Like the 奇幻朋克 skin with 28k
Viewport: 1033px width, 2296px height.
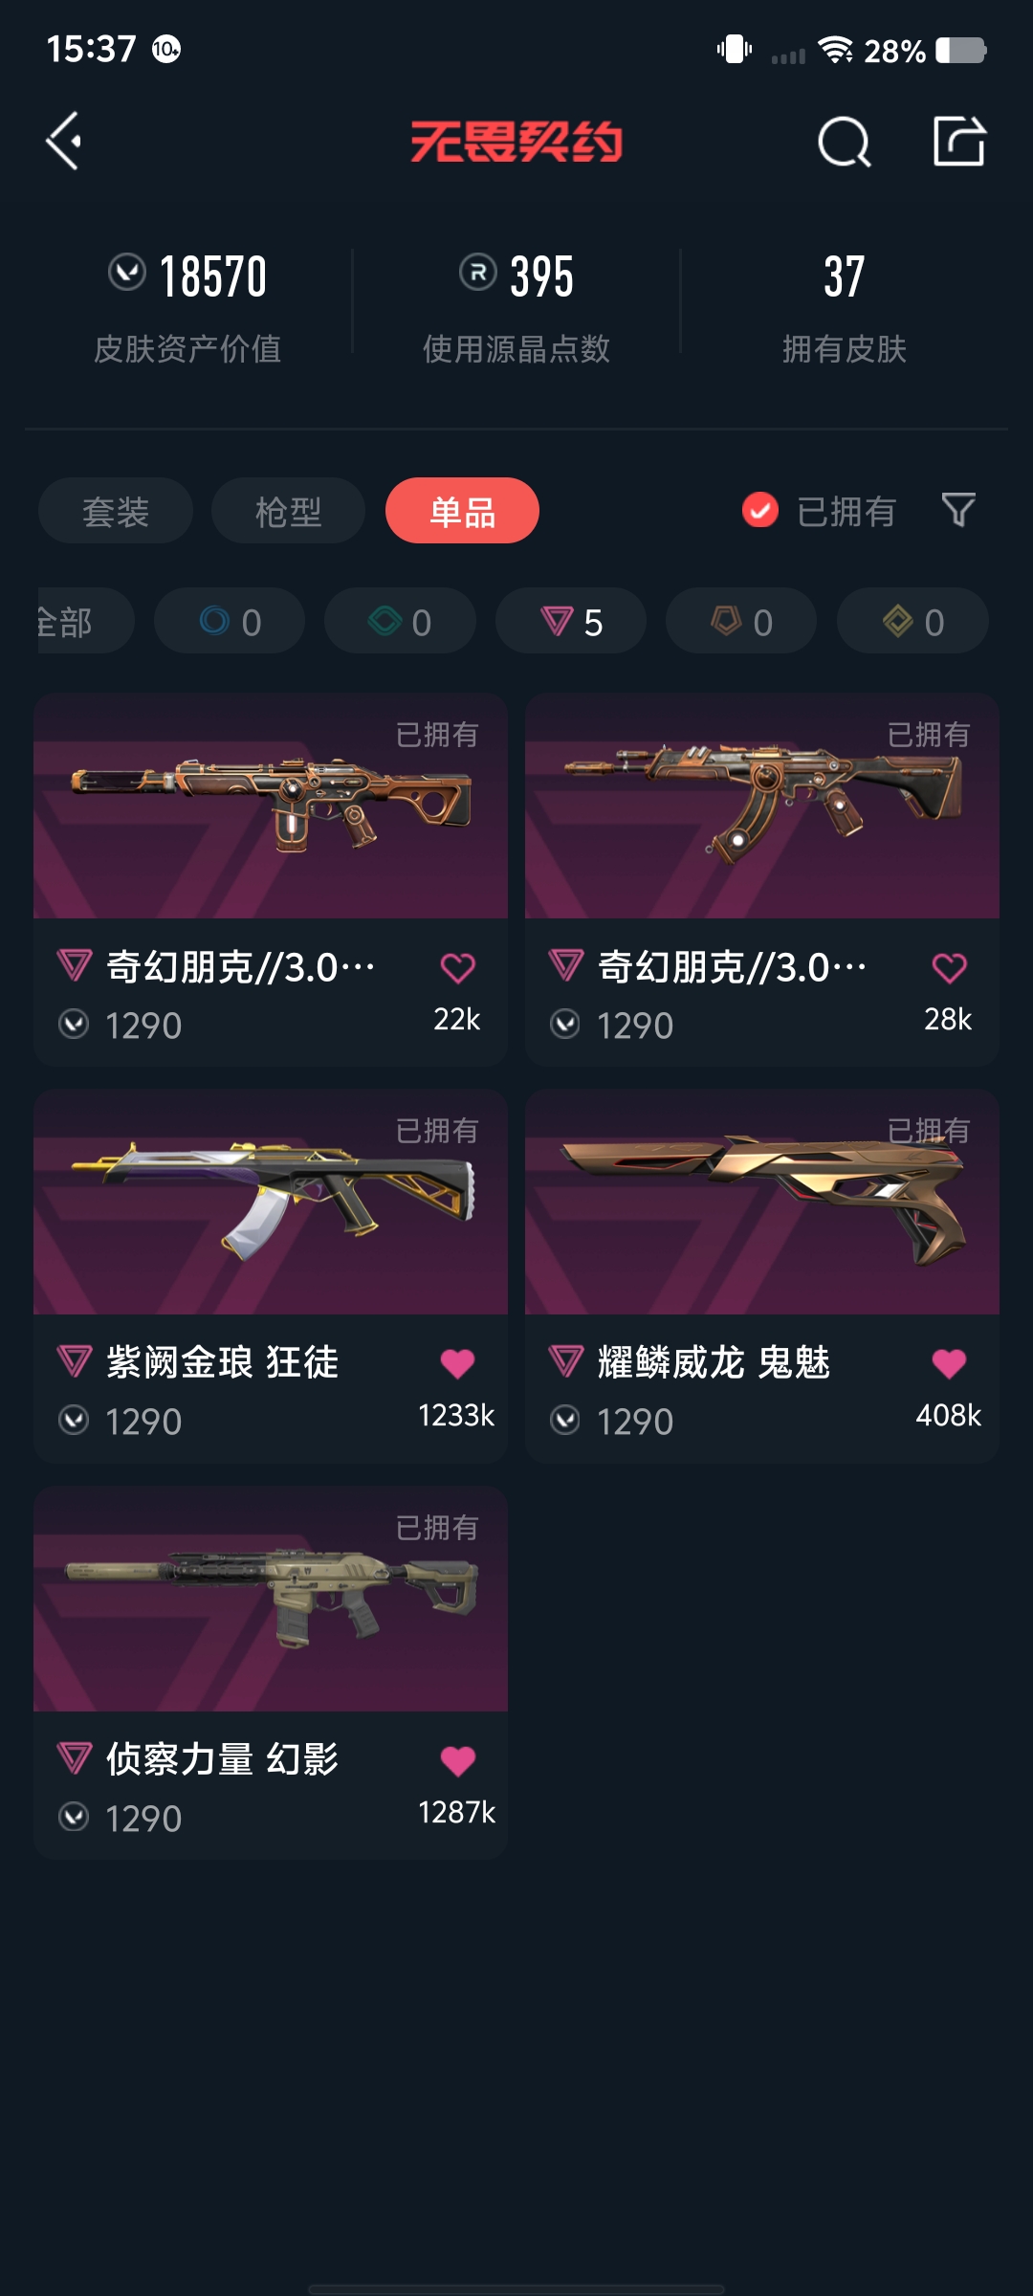(949, 968)
